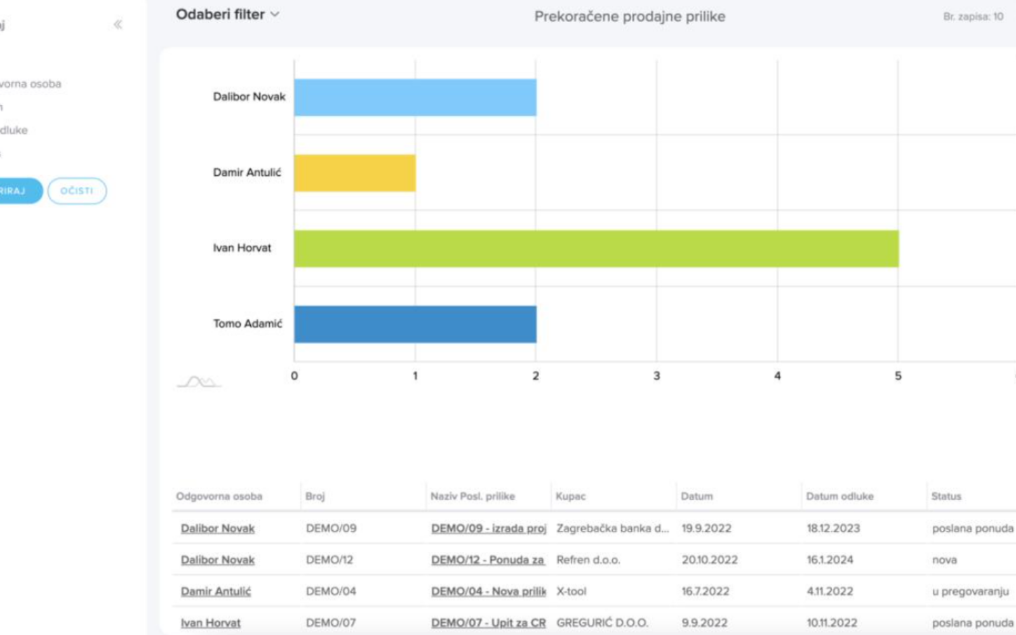
Task: Open the DEMO/04 - Nova prilika link
Action: [x=488, y=591]
